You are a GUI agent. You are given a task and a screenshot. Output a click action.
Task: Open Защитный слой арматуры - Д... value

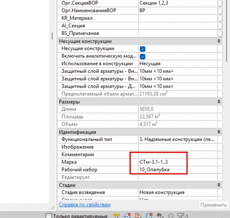click(178, 86)
